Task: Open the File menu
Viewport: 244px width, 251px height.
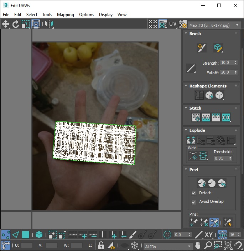Action: tap(6, 15)
